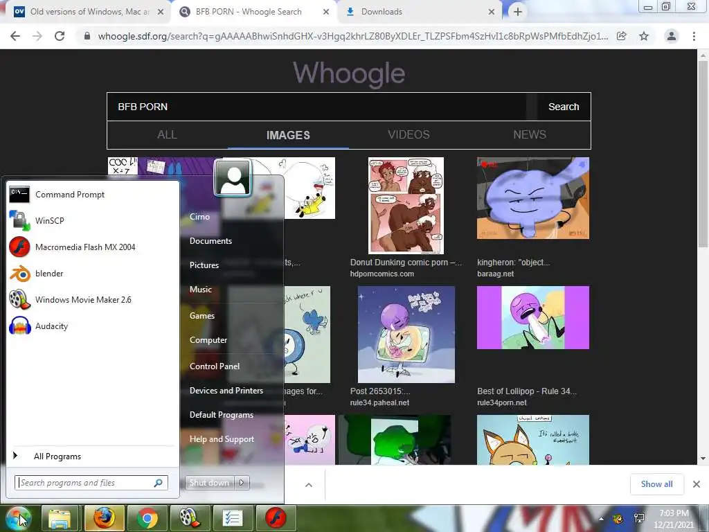Launch Audacity from the Start menu

tap(93, 326)
